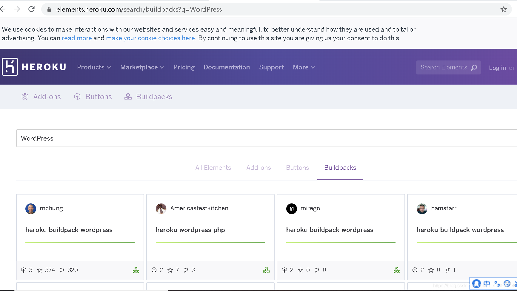Screen dimensions: 517x291
Task: Open the Pricing page
Action: click(184, 67)
